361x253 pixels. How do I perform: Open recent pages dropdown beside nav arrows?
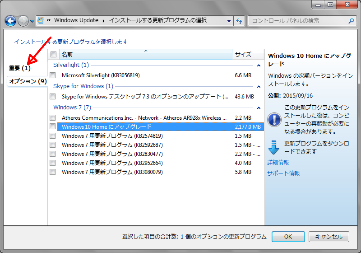coord(32,21)
